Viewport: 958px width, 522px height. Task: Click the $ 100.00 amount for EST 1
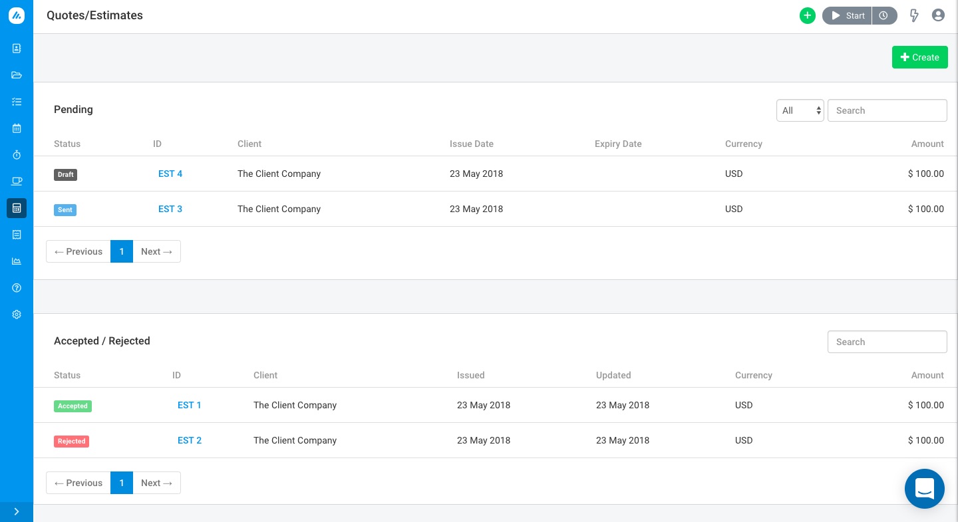click(x=926, y=405)
